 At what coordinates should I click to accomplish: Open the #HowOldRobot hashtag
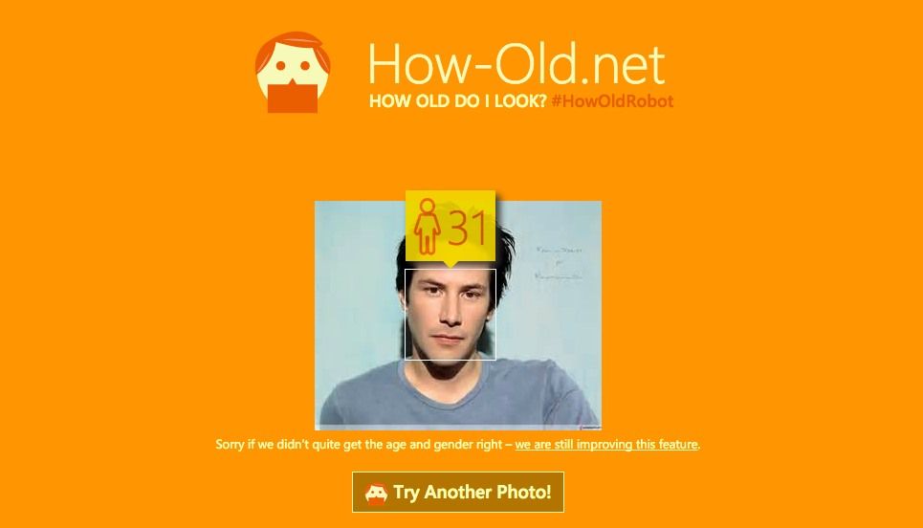612,101
